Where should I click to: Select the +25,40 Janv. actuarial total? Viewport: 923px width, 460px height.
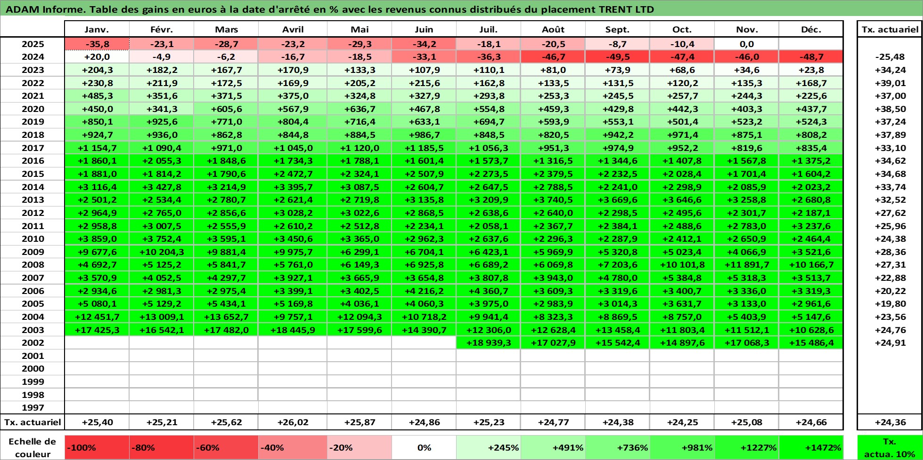97,422
